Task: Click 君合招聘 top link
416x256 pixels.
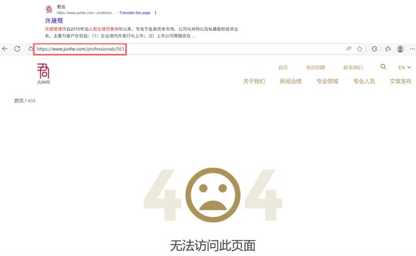Action: pos(315,67)
